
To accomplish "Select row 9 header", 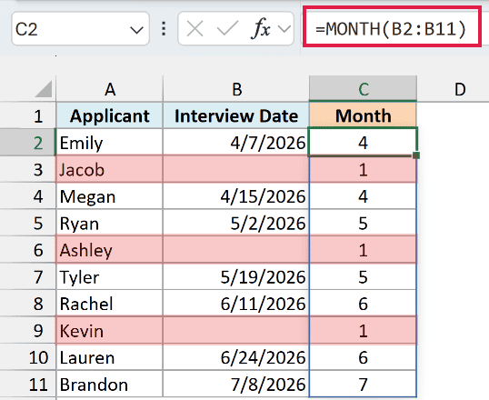I will pyautogui.click(x=28, y=330).
